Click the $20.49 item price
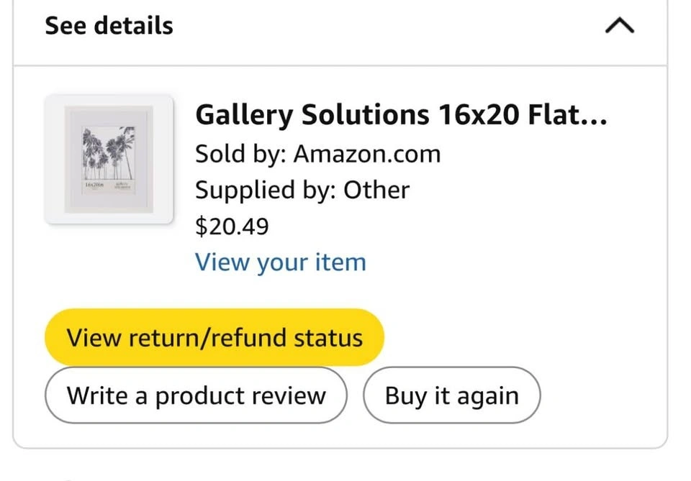691x481 pixels. tap(232, 226)
